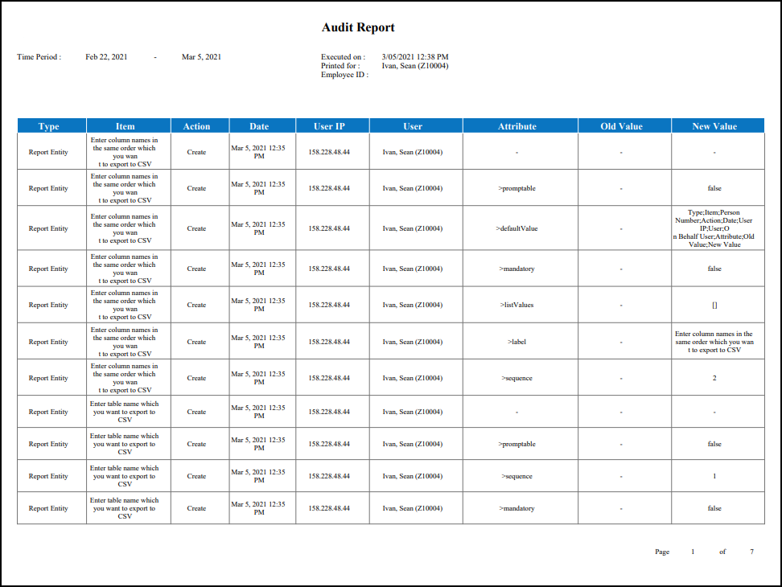Click the User column header
The image size is (782, 587).
413,126
